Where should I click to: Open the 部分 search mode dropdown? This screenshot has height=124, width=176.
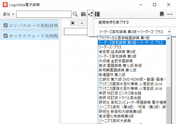(x=8, y=14)
